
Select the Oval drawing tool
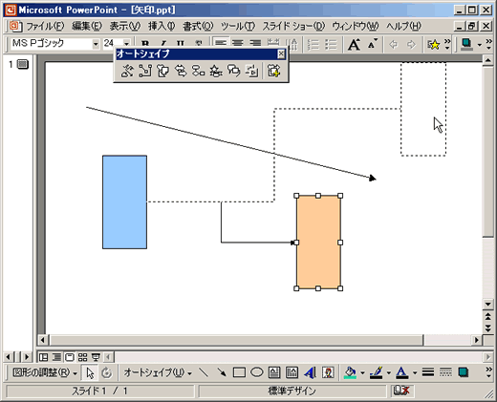coord(256,372)
